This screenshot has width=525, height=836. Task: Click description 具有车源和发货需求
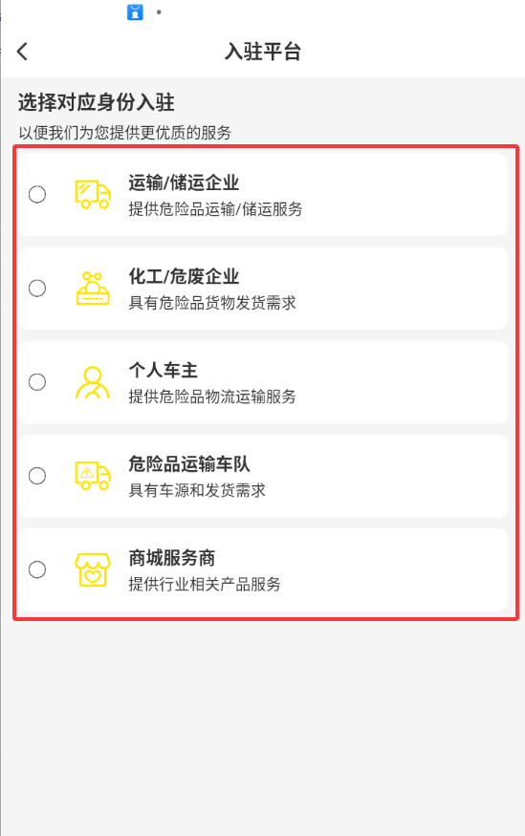click(x=197, y=490)
